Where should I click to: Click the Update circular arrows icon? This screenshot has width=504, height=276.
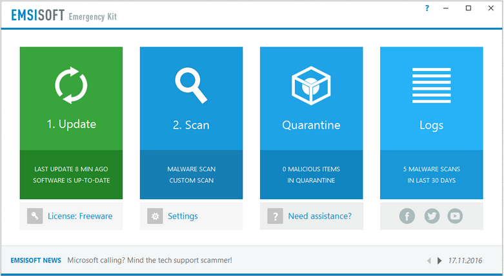point(71,85)
